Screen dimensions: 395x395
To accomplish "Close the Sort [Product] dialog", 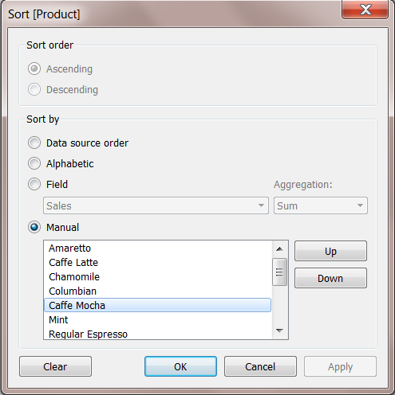I will click(365, 10).
